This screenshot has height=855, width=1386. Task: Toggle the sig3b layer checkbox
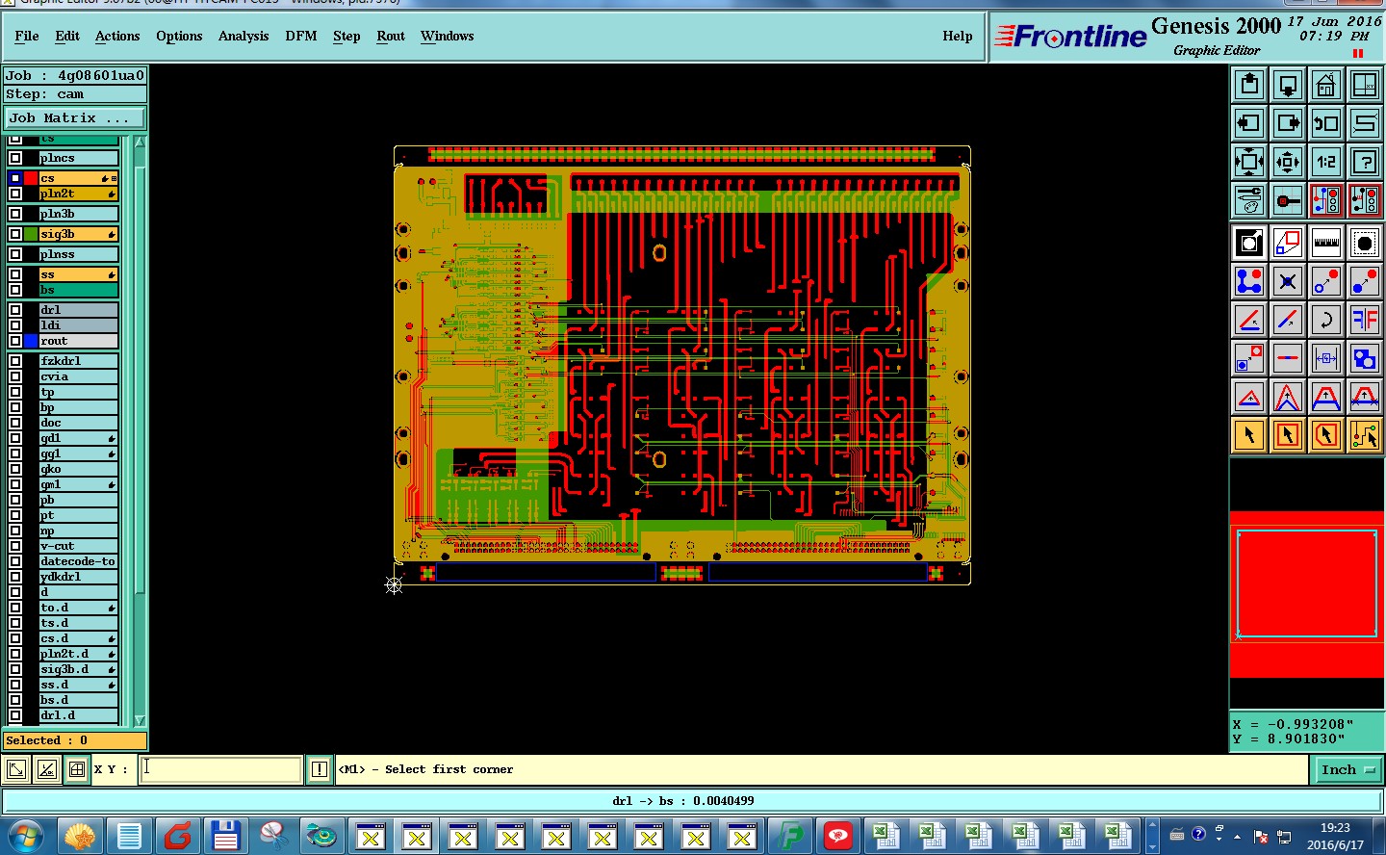click(x=15, y=234)
